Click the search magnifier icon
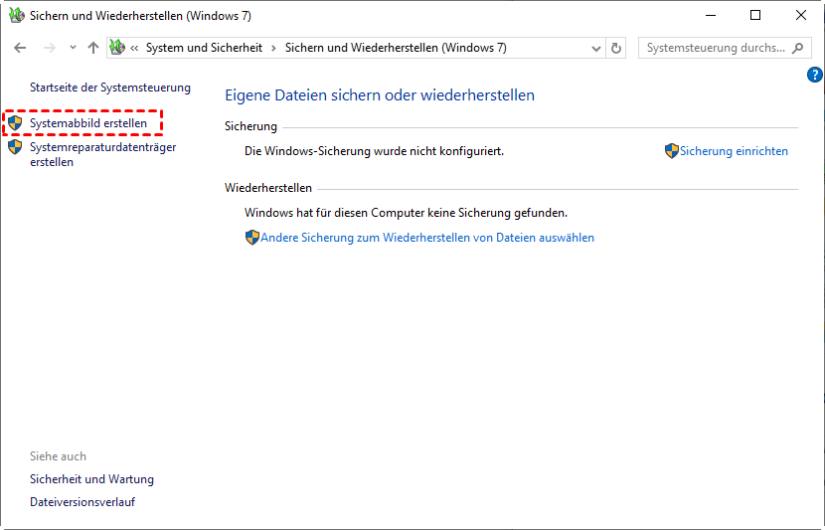 [797, 48]
